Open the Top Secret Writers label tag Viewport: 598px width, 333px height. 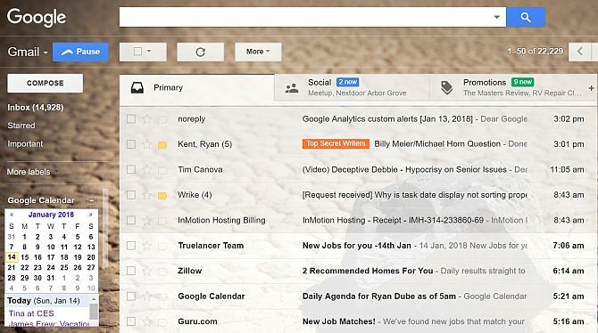[x=336, y=143]
